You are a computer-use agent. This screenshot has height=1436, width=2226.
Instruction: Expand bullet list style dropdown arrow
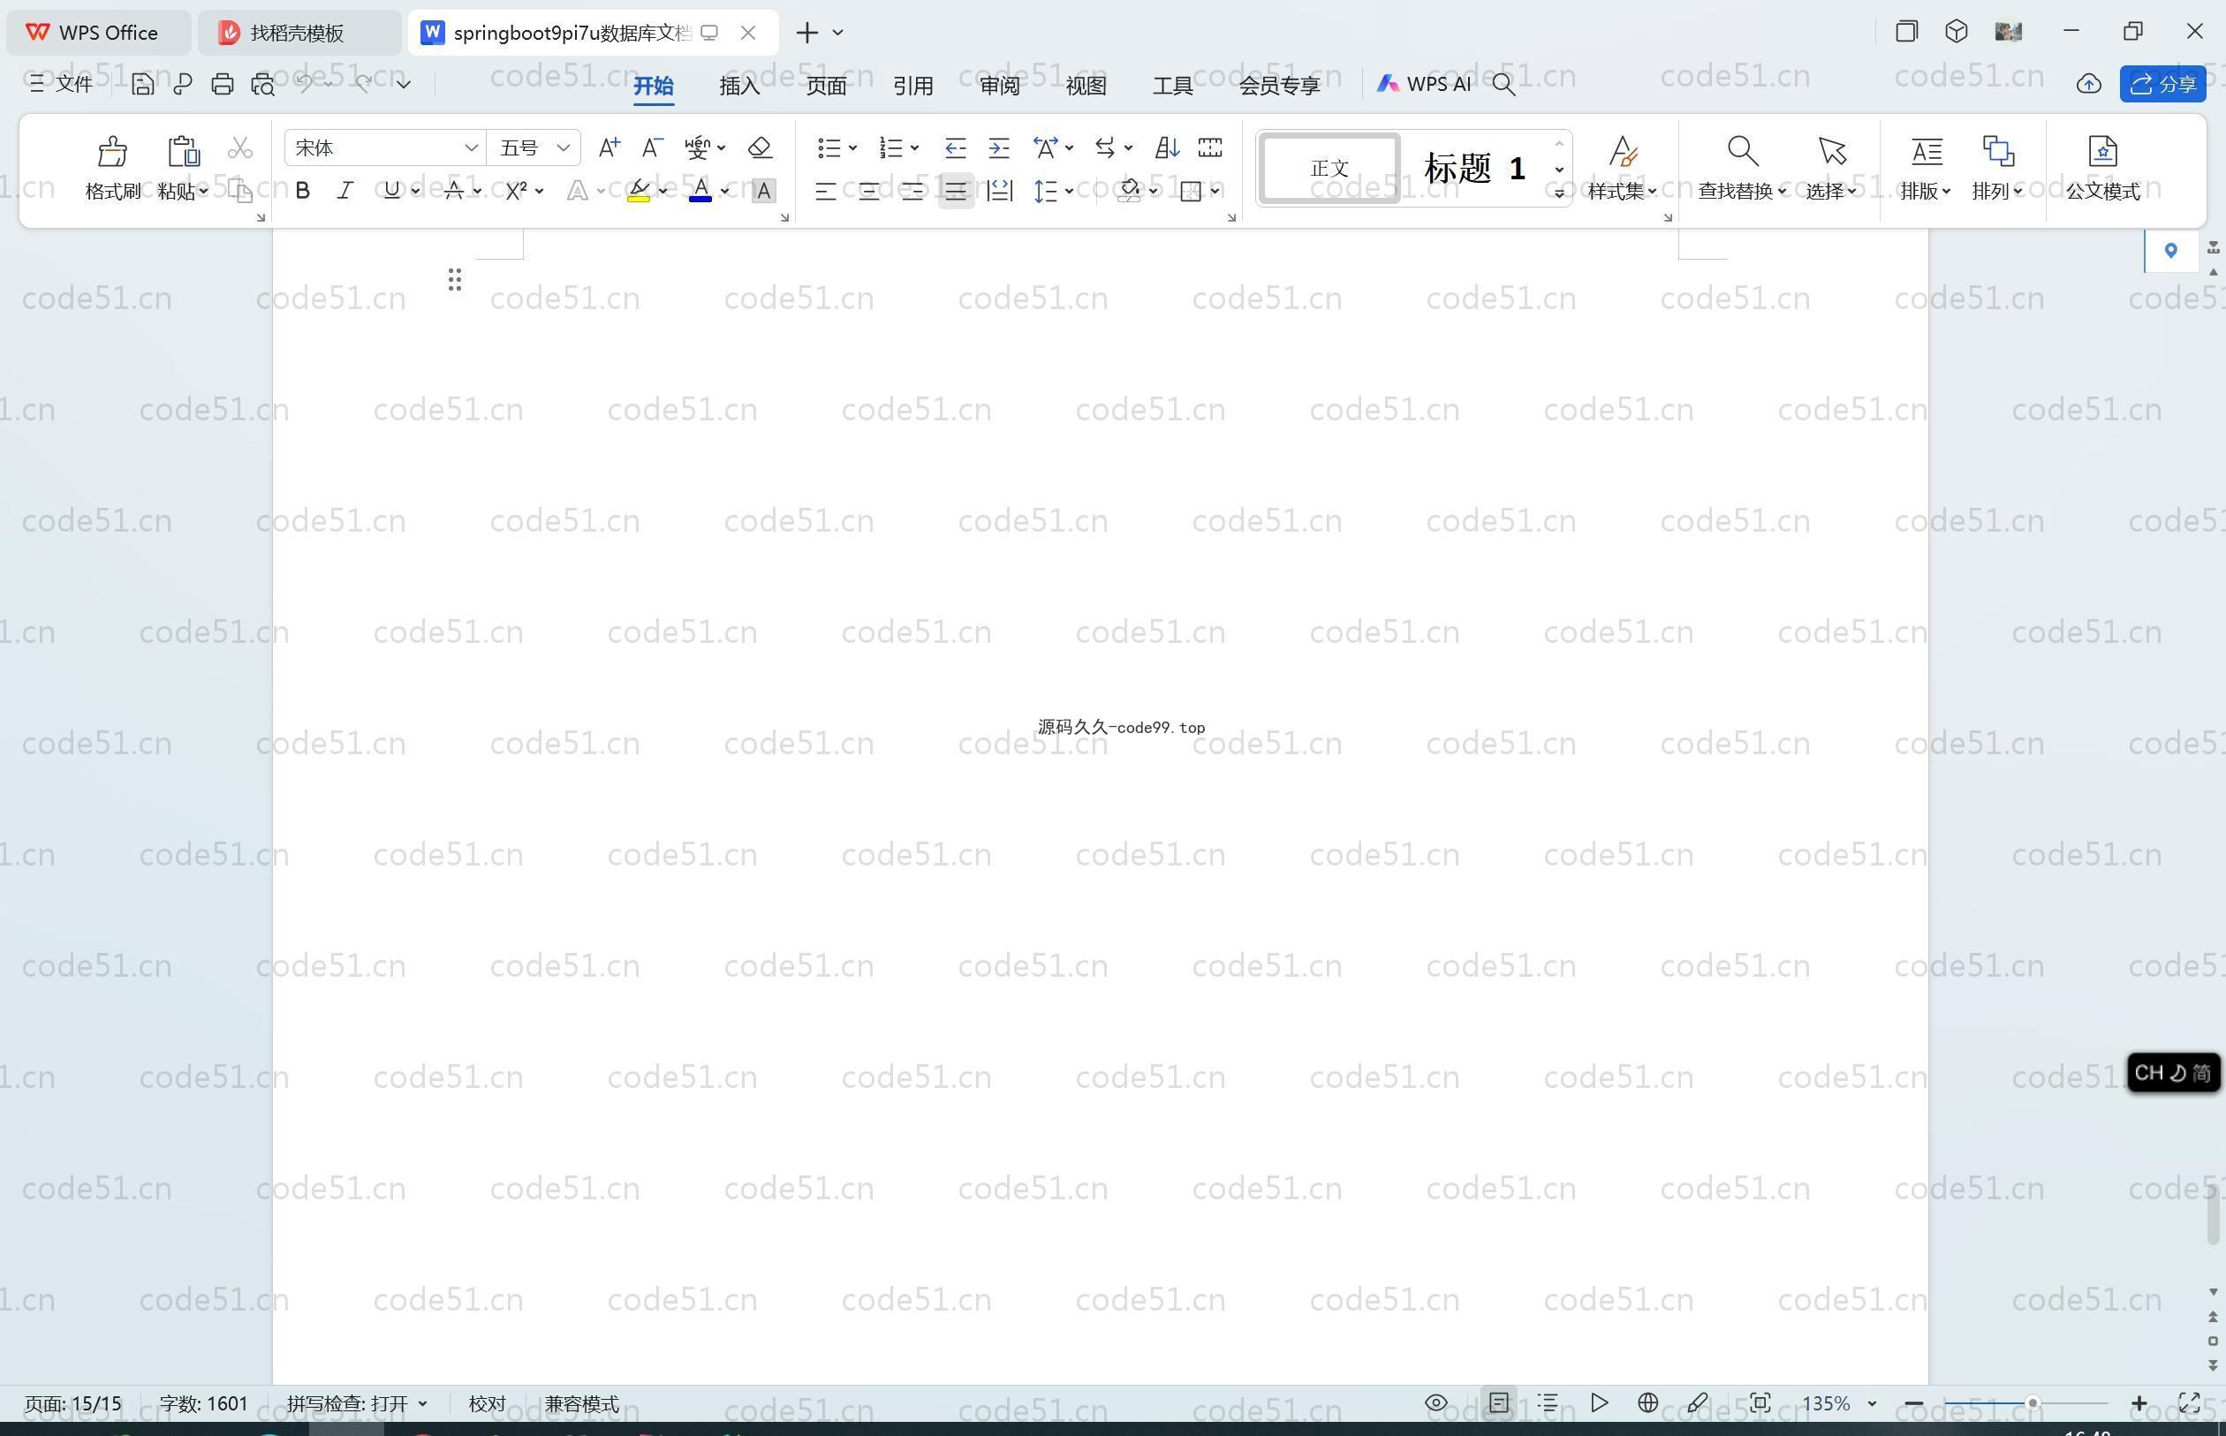[x=852, y=148]
